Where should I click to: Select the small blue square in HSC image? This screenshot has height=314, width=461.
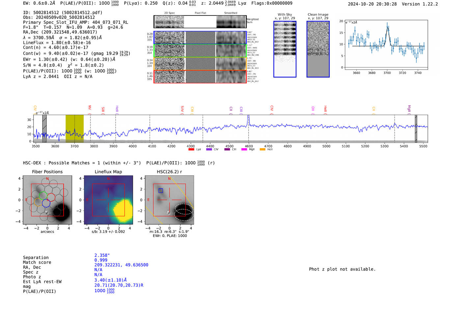coord(161,191)
